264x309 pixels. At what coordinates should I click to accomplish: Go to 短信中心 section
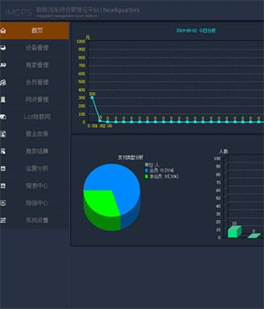click(x=34, y=202)
